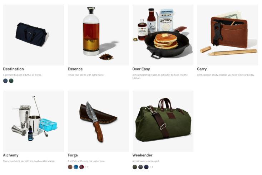Choose the red Forge handle swatch
Viewport: 262px width, 175px height.
tap(81, 167)
